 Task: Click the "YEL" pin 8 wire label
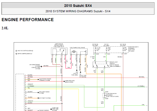pos(29,88)
